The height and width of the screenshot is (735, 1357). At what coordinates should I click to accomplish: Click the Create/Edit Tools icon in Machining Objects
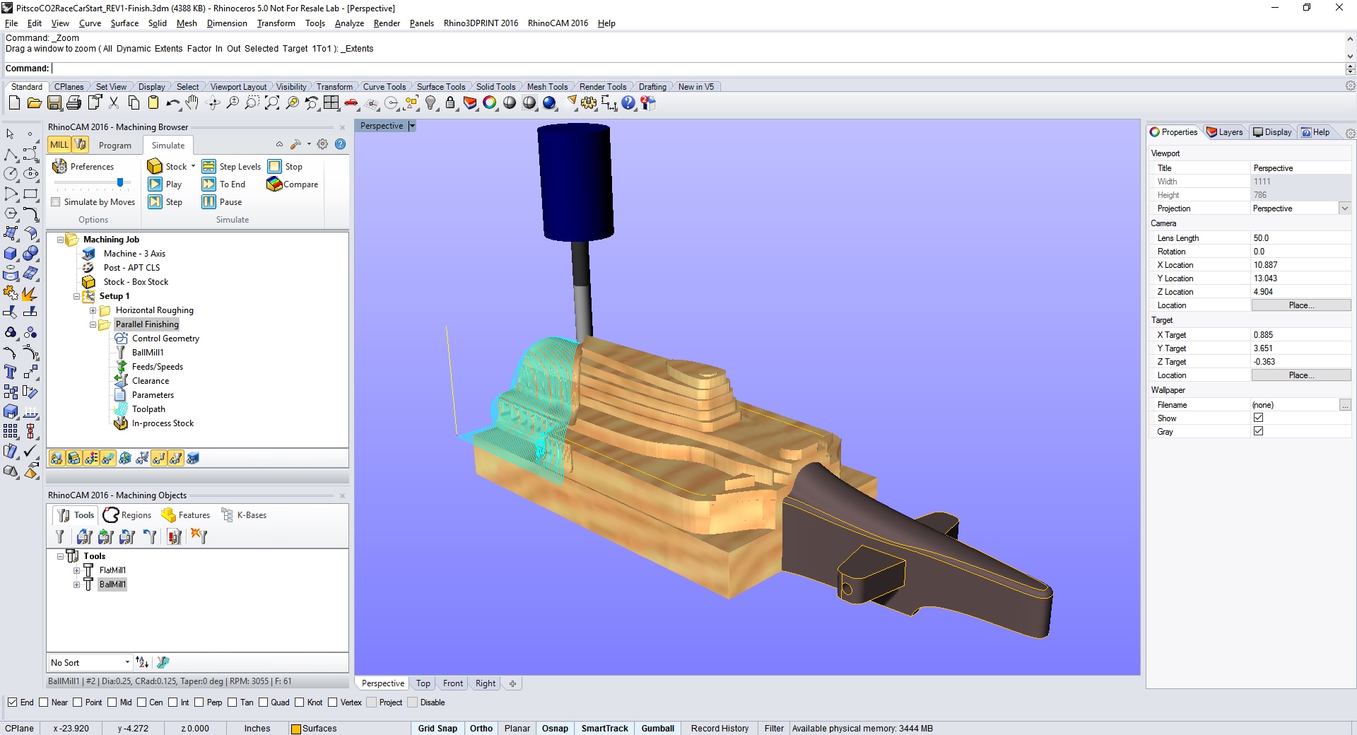[x=59, y=537]
